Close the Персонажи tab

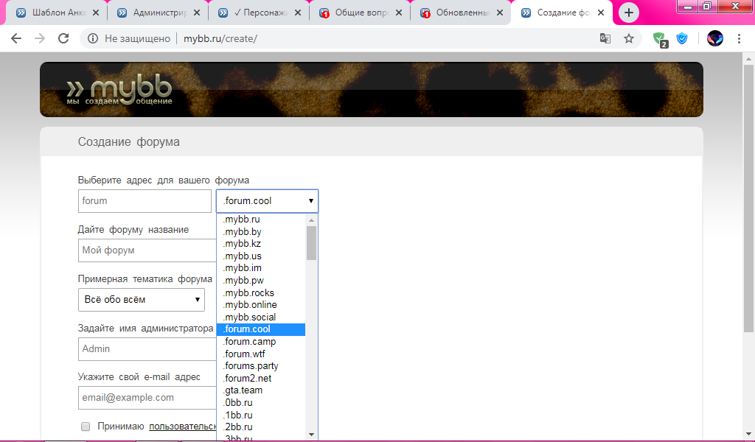(x=298, y=13)
